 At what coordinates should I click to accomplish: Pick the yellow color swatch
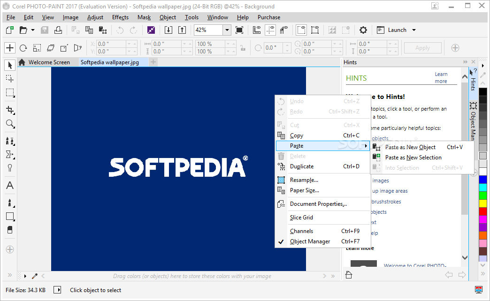[483, 203]
